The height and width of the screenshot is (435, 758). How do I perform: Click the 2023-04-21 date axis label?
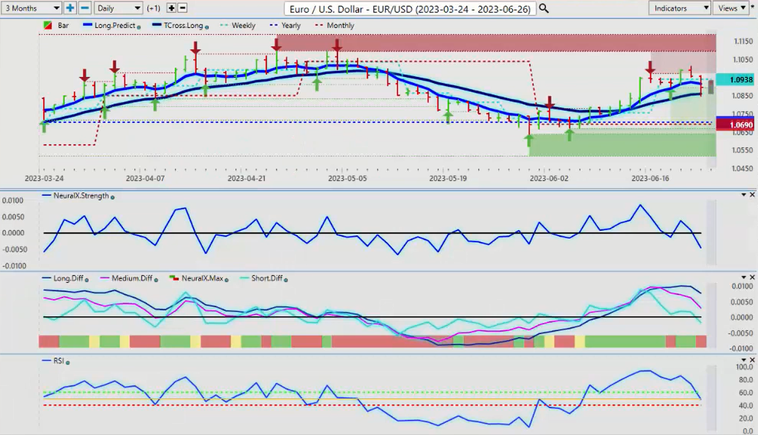pos(246,179)
